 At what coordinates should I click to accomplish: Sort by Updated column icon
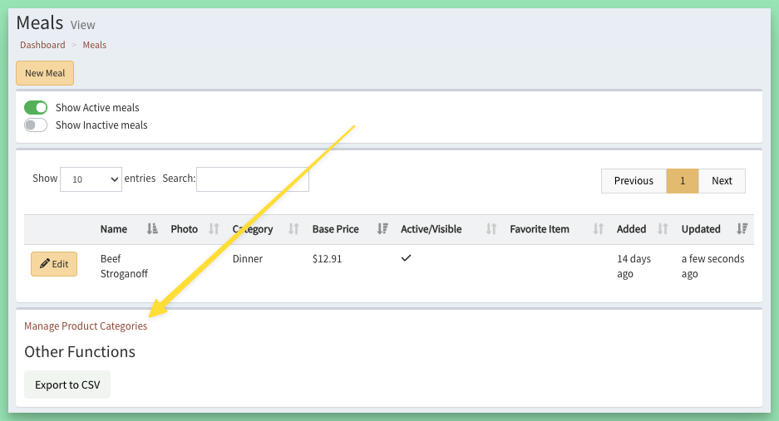(x=742, y=228)
